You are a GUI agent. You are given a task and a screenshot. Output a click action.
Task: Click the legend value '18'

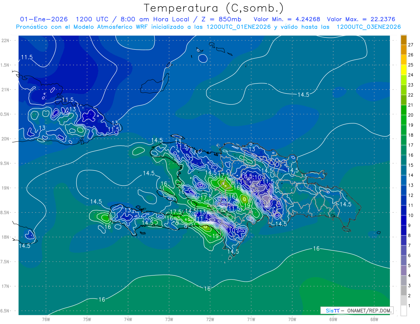click(x=411, y=135)
